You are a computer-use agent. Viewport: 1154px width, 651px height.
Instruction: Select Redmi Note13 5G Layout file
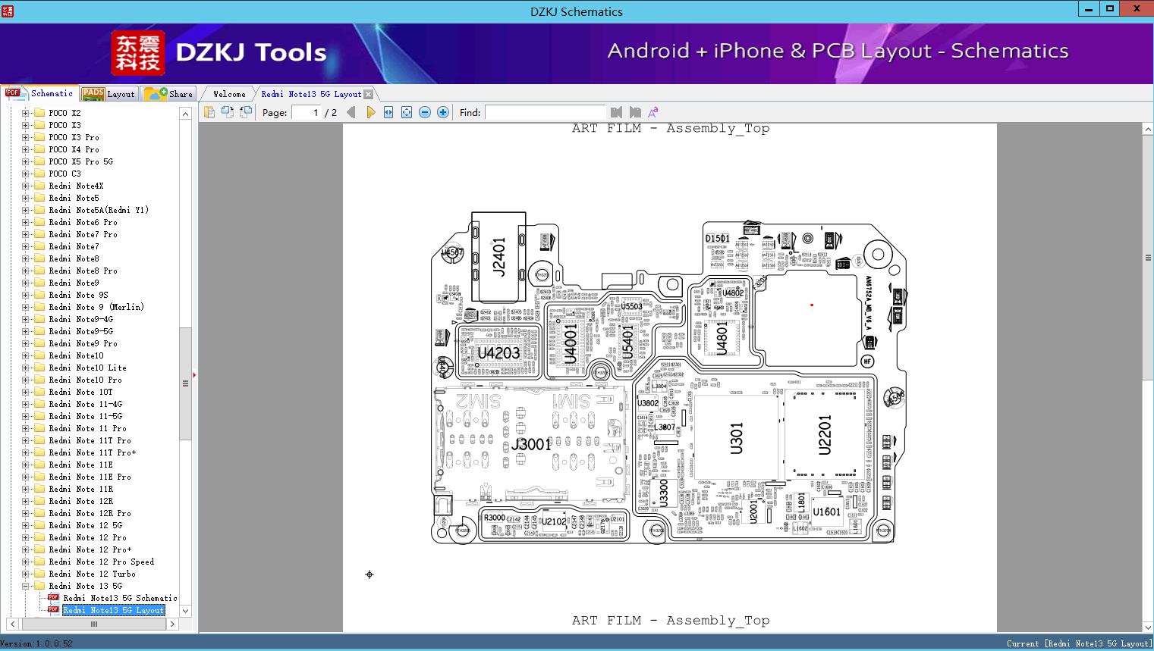click(114, 610)
